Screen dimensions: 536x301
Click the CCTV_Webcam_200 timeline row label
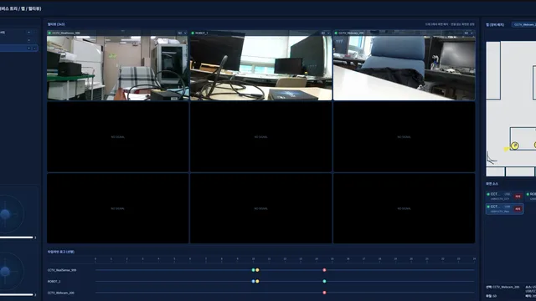(x=61, y=293)
